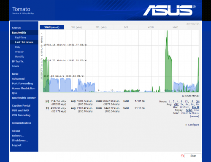
Task: Expand the Configure option
Action: 192,125
